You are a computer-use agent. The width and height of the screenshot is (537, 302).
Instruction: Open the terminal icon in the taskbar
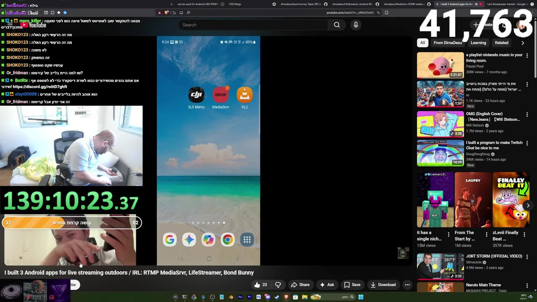(185, 297)
